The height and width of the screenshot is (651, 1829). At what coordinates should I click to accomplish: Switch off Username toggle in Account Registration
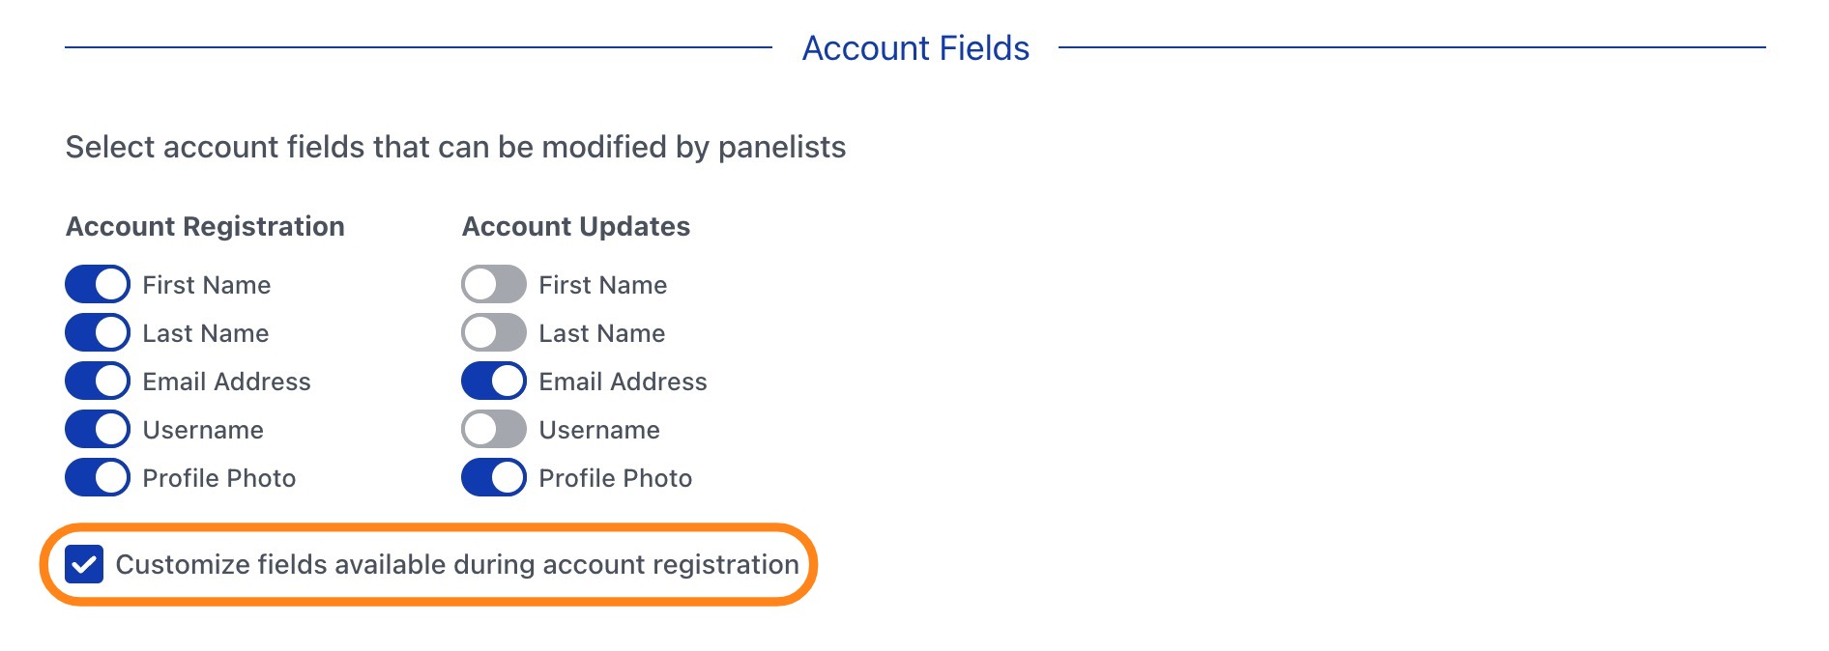[98, 430]
